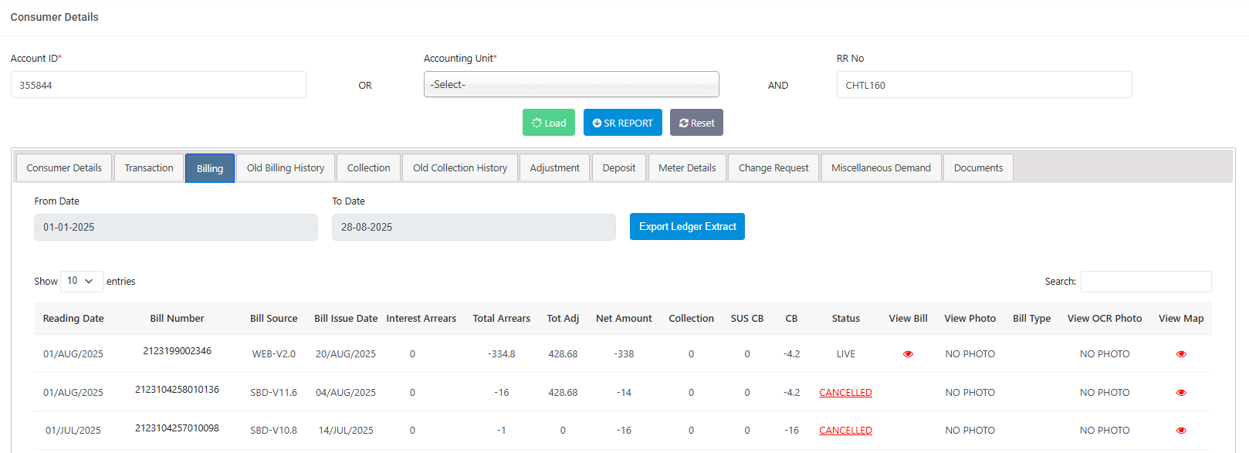Open the From Date picker field
1249x453 pixels.
pos(175,228)
